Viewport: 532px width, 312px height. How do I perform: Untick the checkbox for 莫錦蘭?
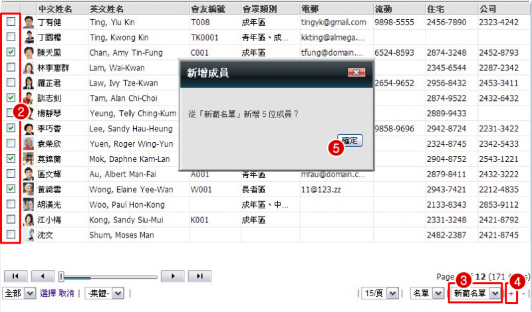point(11,158)
